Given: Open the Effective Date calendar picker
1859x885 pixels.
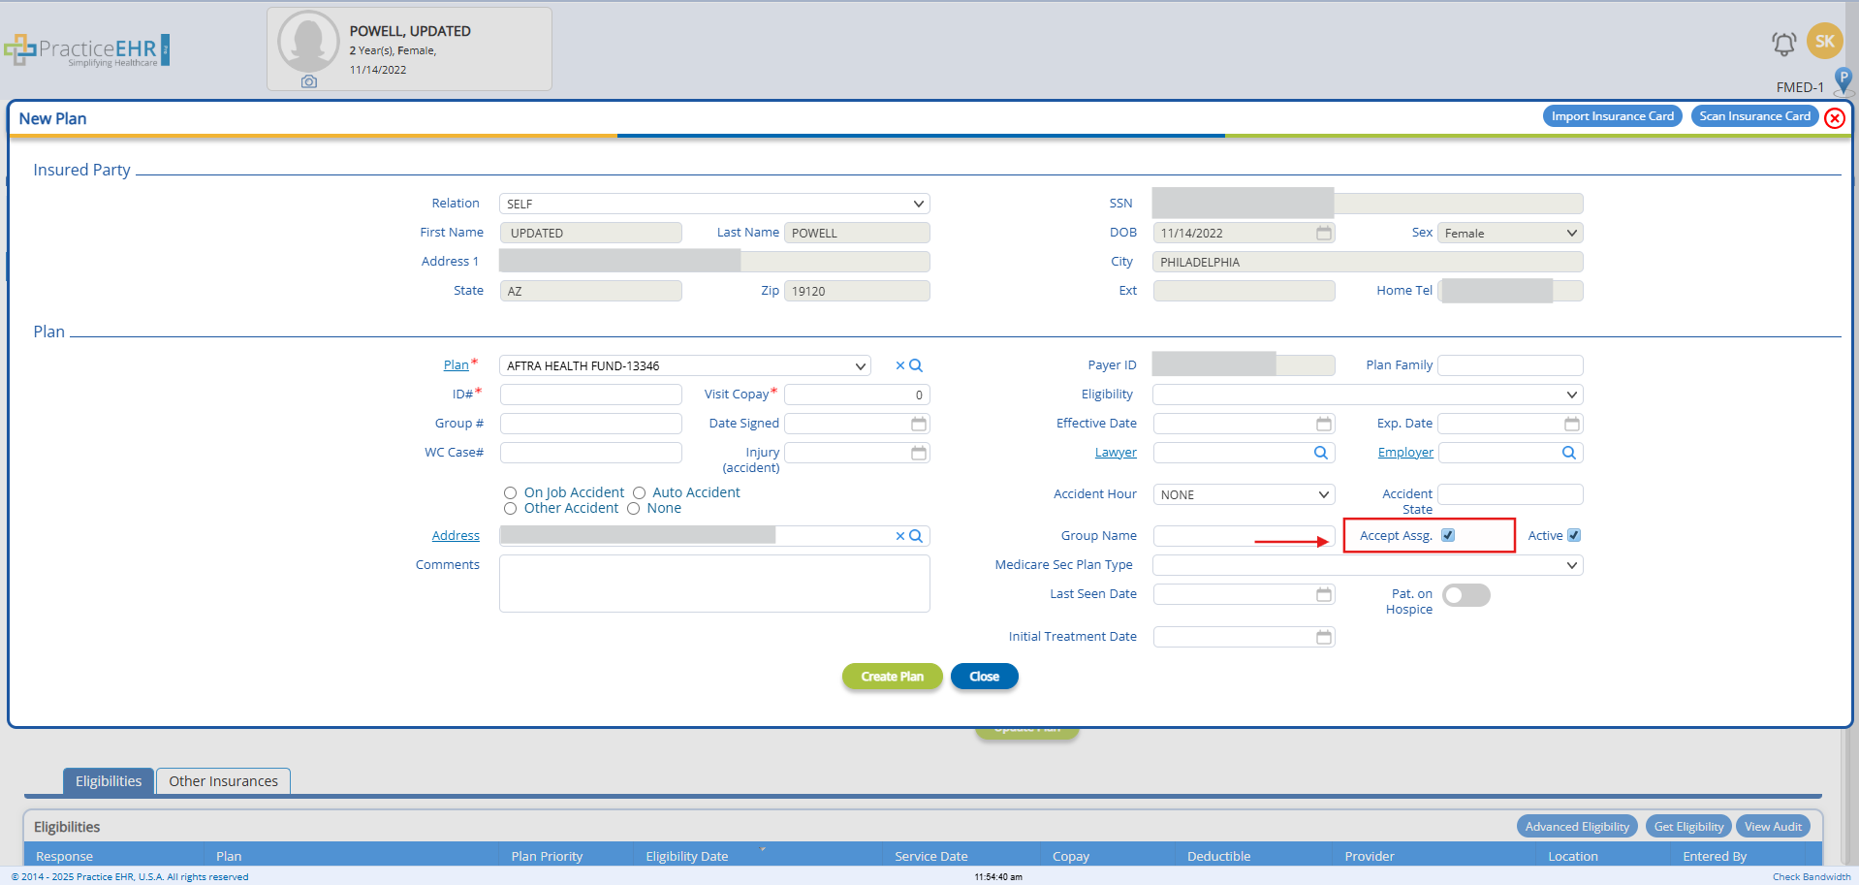Looking at the screenshot, I should click(x=1323, y=424).
